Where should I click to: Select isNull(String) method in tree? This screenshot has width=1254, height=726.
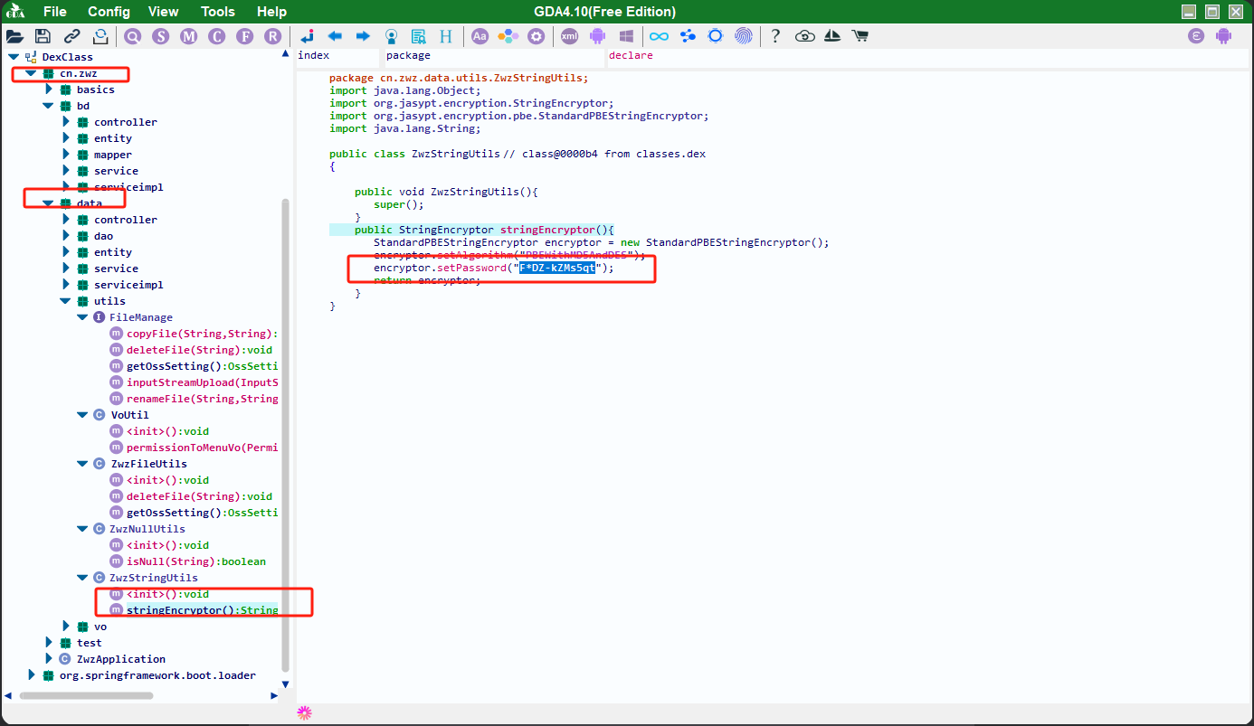click(195, 561)
